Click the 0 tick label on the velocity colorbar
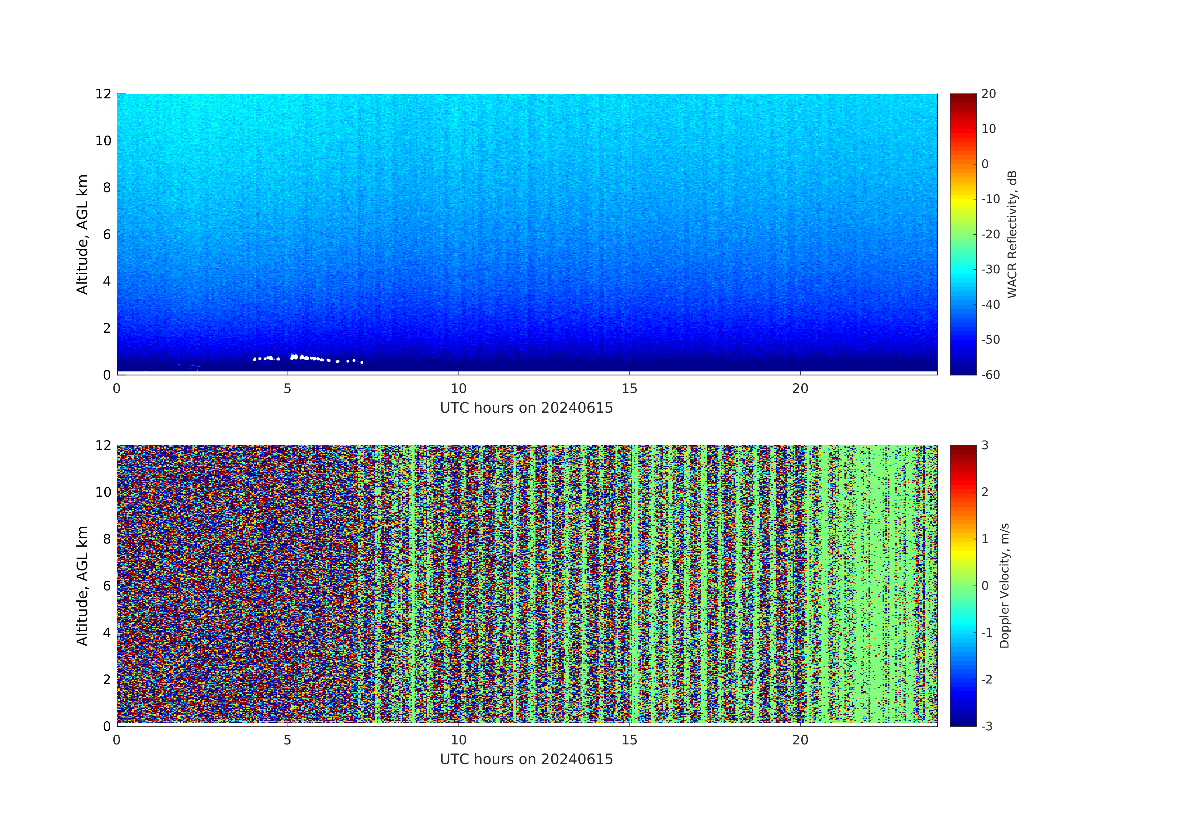 985,586
